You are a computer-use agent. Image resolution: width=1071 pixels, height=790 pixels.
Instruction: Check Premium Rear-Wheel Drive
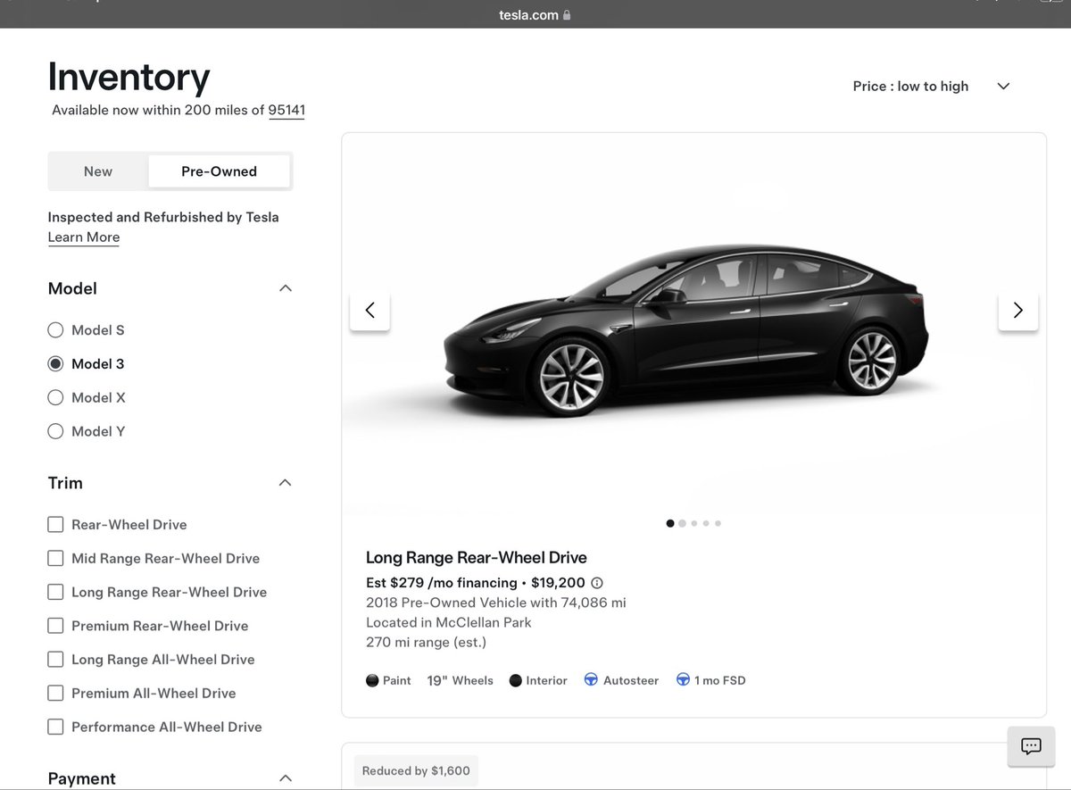pos(55,626)
